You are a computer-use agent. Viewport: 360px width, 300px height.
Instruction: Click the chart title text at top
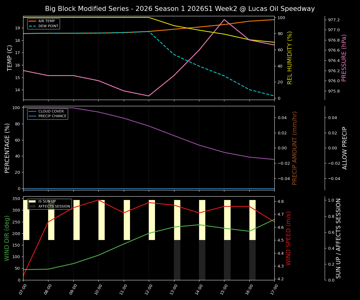pos(180,9)
